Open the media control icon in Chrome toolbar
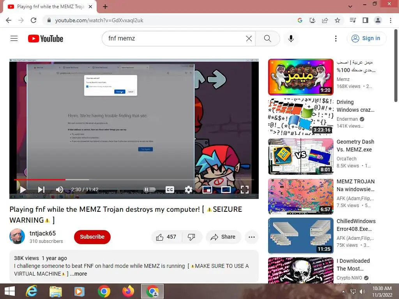 click(353, 20)
